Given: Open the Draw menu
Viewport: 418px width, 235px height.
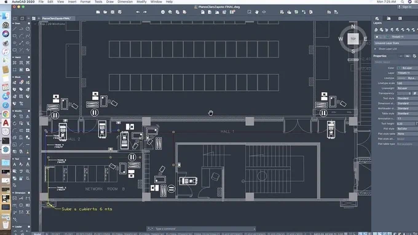Looking at the screenshot, I should pyautogui.click(x=110, y=2).
